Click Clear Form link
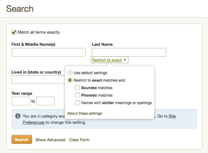208x153 pixels. 79,140
